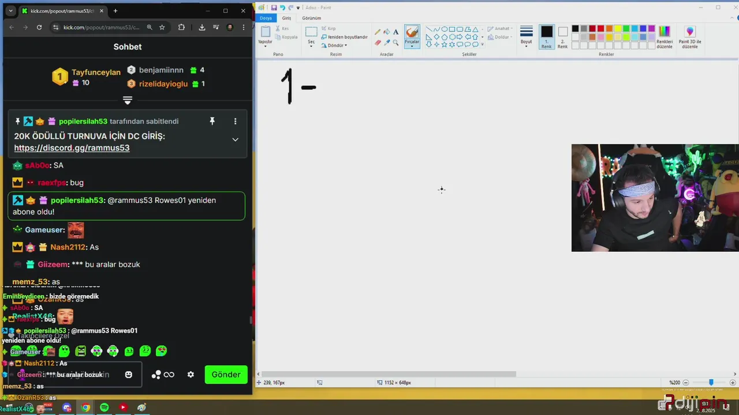
Task: Click Zoom in plus in Paint status bar
Action: [x=733, y=382]
